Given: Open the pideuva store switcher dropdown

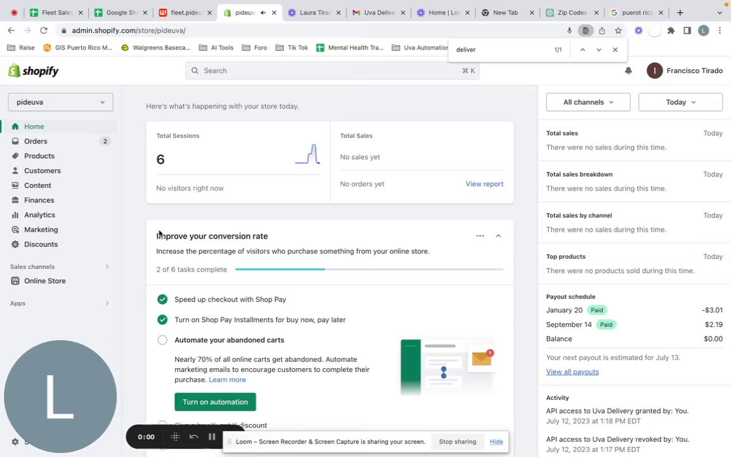Looking at the screenshot, I should 60,102.
